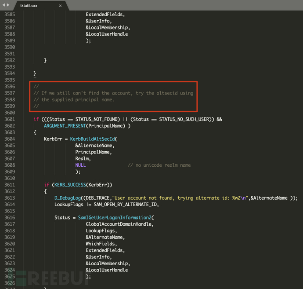Click LookupFlags on line 3614
Image resolution: width=303 pixels, height=289 pixels.
tap(69, 205)
